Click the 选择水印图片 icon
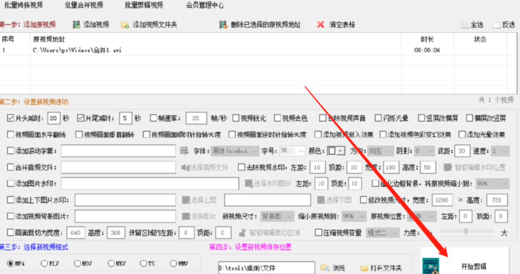 pyautogui.click(x=249, y=184)
